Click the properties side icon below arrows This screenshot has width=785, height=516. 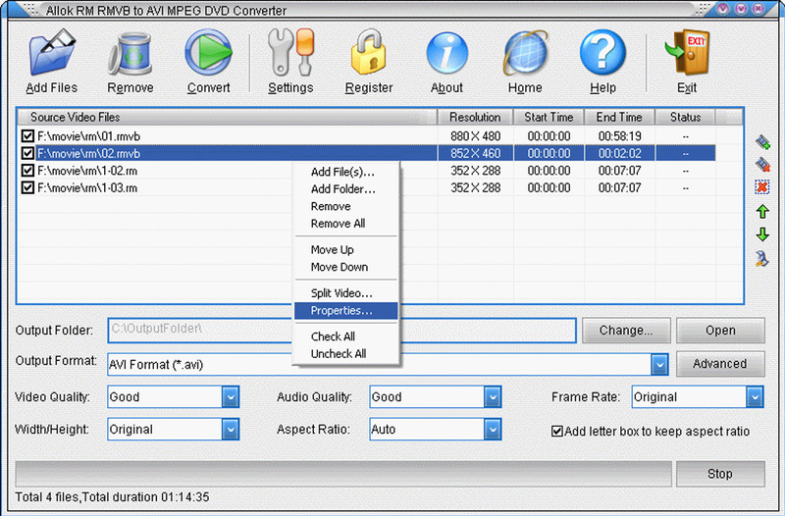point(762,258)
